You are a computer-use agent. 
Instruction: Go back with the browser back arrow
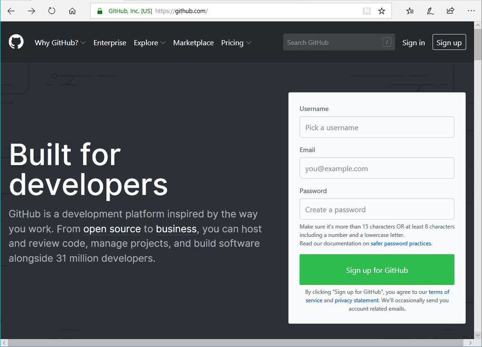point(11,11)
